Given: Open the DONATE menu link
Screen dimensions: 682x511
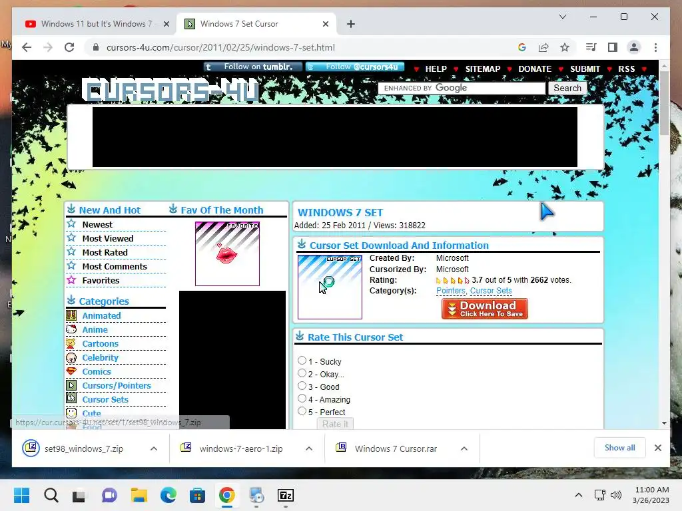Looking at the screenshot, I should tap(535, 69).
